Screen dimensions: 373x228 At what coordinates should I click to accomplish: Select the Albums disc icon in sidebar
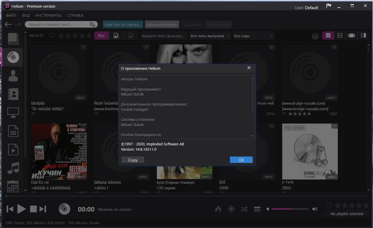click(x=13, y=57)
